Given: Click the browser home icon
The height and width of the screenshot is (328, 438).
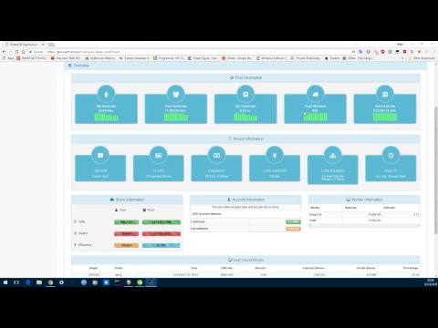Looking at the screenshot, I should [x=23, y=52].
